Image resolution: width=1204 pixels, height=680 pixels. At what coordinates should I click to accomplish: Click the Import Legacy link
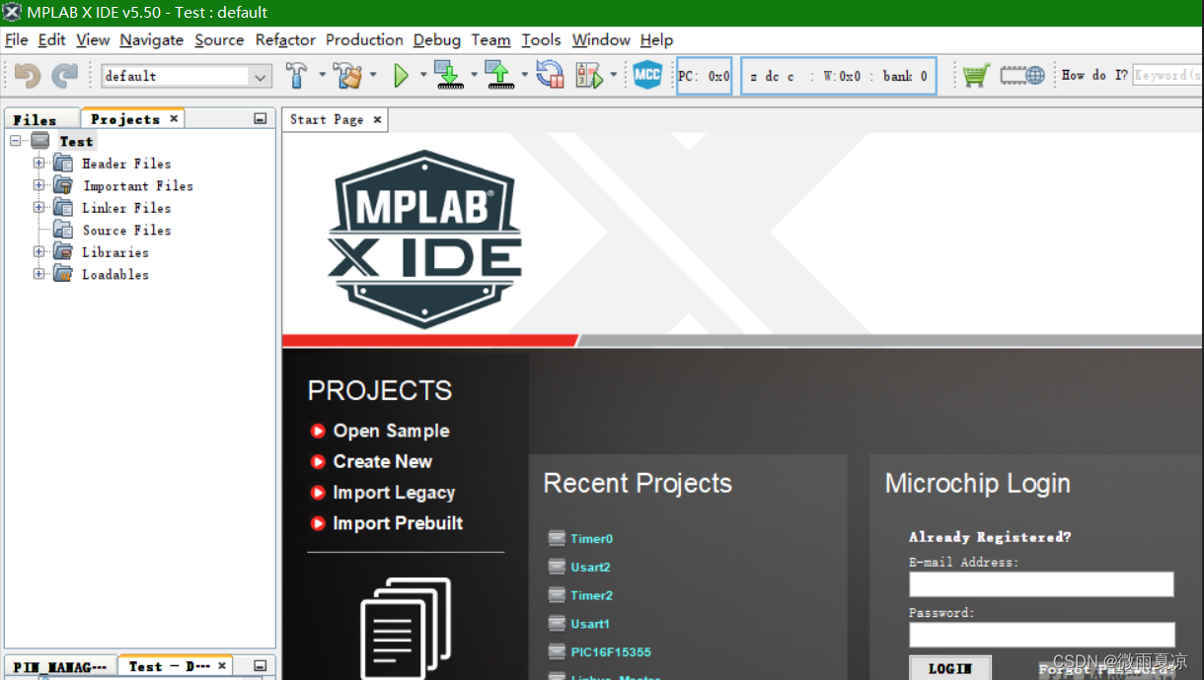(394, 492)
